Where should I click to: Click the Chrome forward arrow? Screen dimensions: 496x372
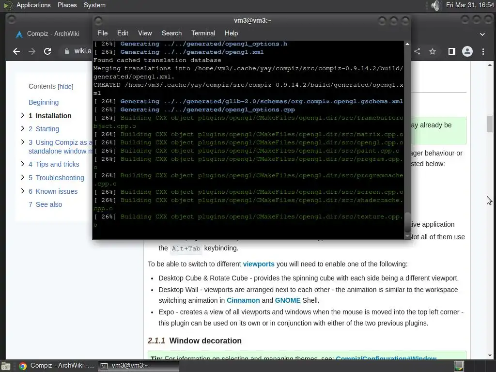pos(32,51)
